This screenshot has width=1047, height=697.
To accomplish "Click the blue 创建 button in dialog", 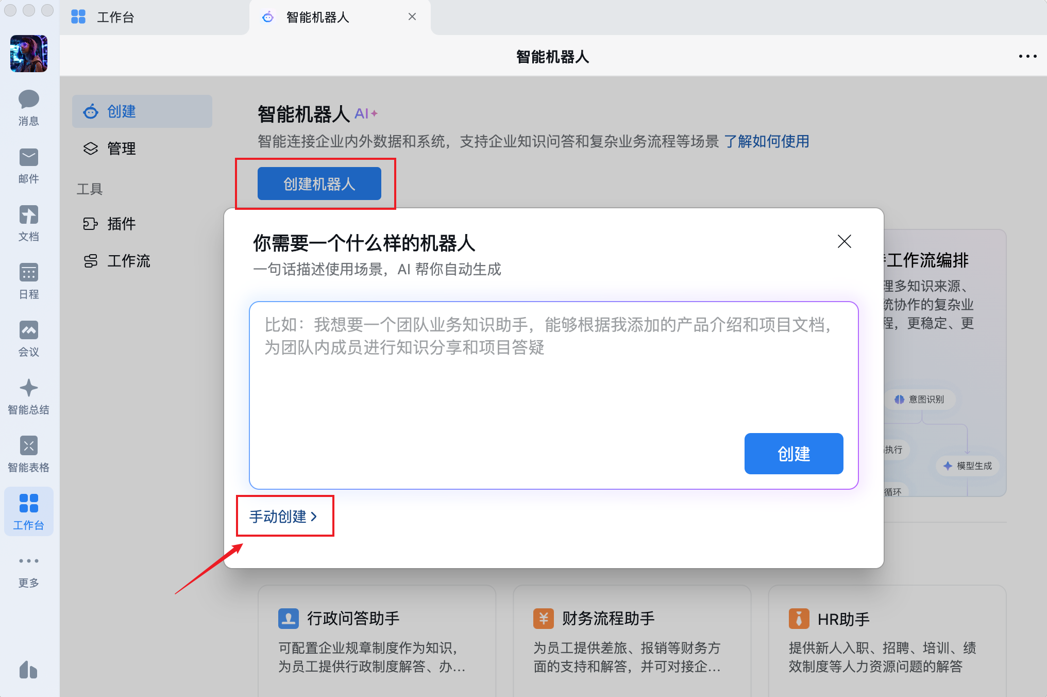I will coord(793,454).
